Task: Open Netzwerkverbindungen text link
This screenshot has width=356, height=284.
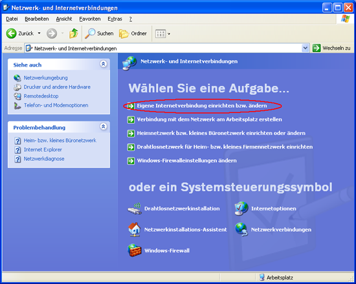Action: (281, 230)
